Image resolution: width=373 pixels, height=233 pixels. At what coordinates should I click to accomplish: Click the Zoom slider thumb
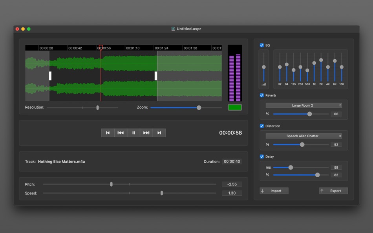(x=199, y=108)
